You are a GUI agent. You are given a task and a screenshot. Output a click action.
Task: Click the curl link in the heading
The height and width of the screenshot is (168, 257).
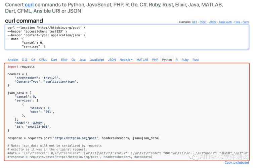29,5
